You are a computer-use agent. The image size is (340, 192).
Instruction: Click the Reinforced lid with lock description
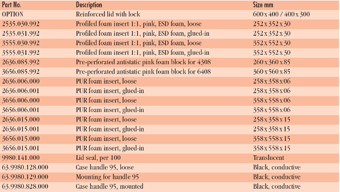pyautogui.click(x=108, y=14)
